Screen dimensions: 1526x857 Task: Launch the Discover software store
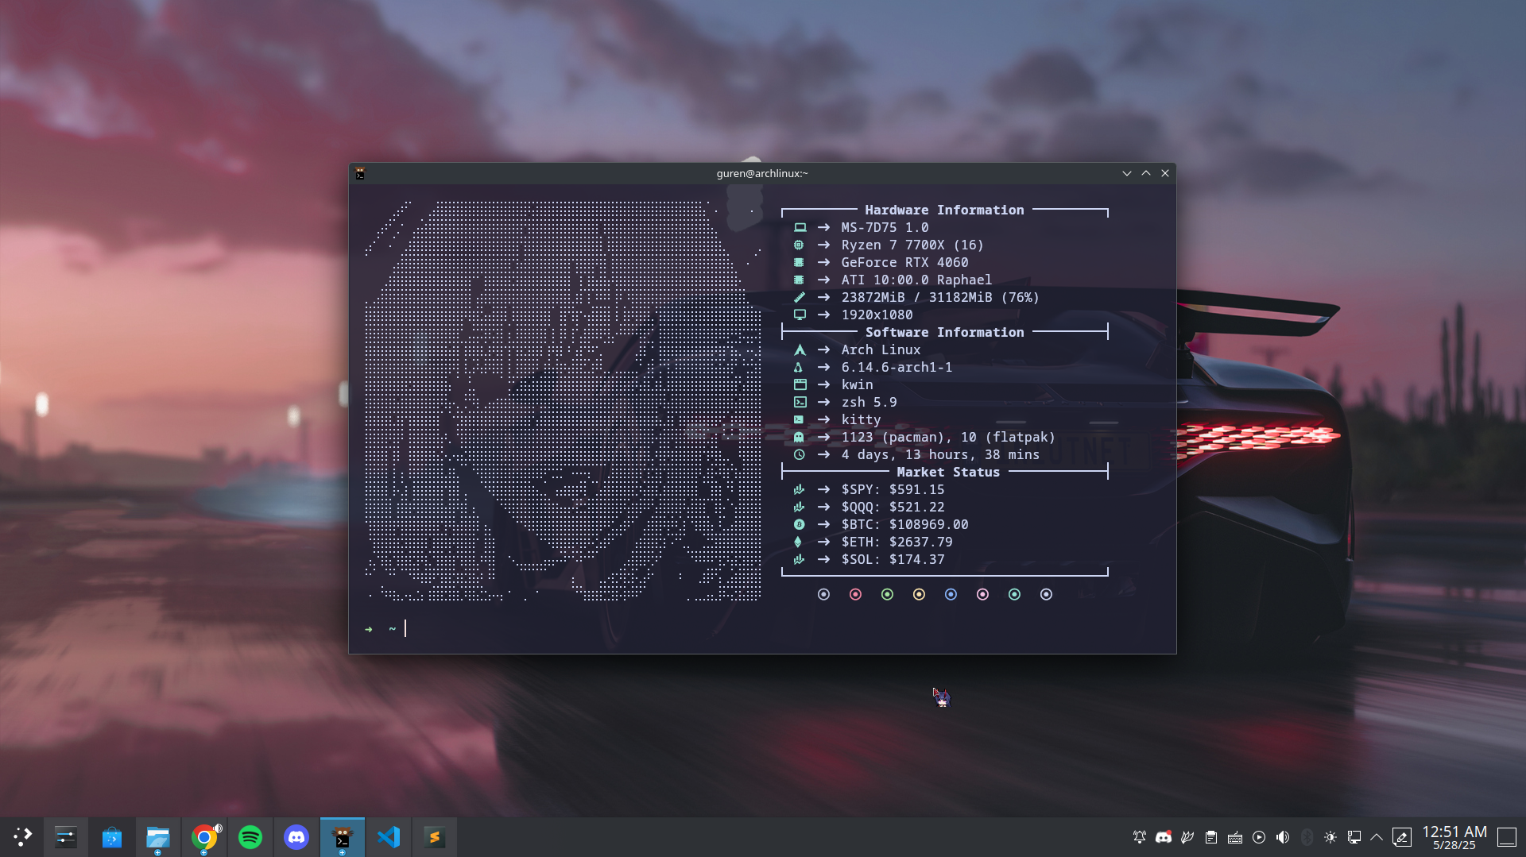(x=112, y=836)
